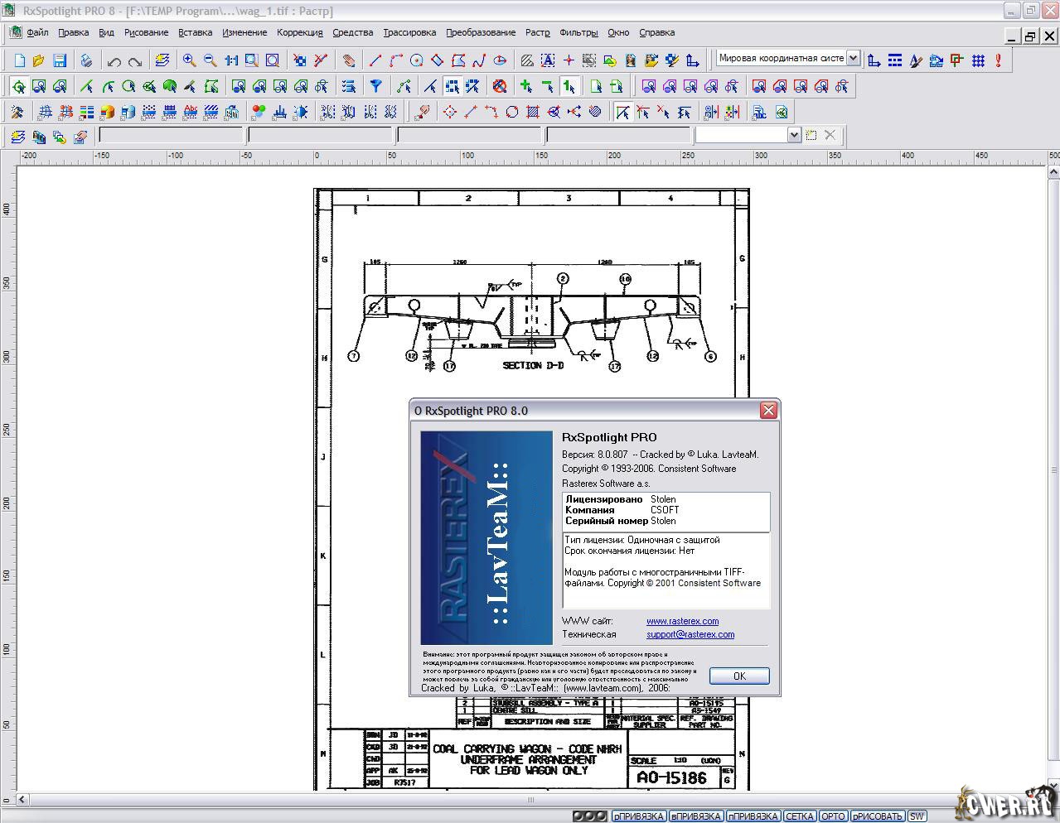Image resolution: width=1060 pixels, height=823 pixels.
Task: Select the Pan hand tool
Action: pos(349,60)
